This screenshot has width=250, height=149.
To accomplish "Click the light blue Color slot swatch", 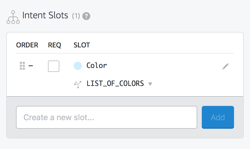I will 78,66.
